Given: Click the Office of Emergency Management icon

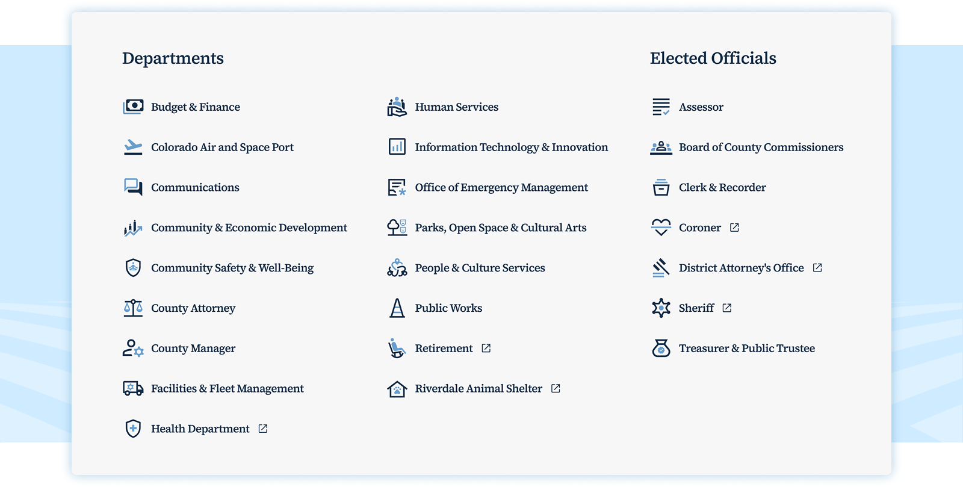Looking at the screenshot, I should [x=397, y=187].
